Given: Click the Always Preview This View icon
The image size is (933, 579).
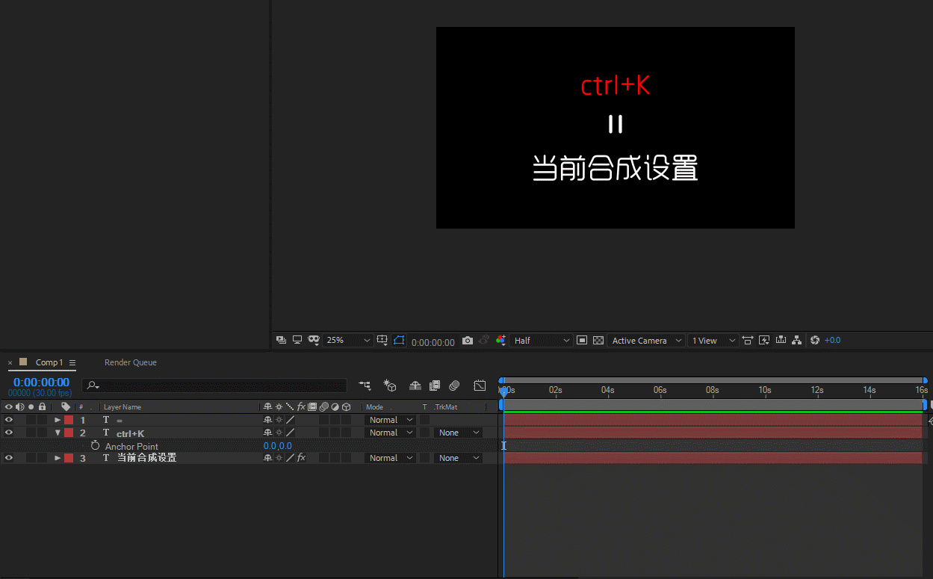Looking at the screenshot, I should tap(281, 340).
